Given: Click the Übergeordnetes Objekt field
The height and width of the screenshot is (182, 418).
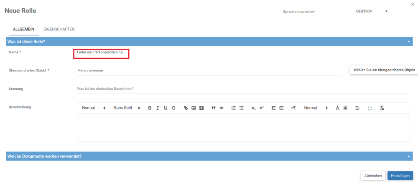Looking at the screenshot, I should 209,71.
